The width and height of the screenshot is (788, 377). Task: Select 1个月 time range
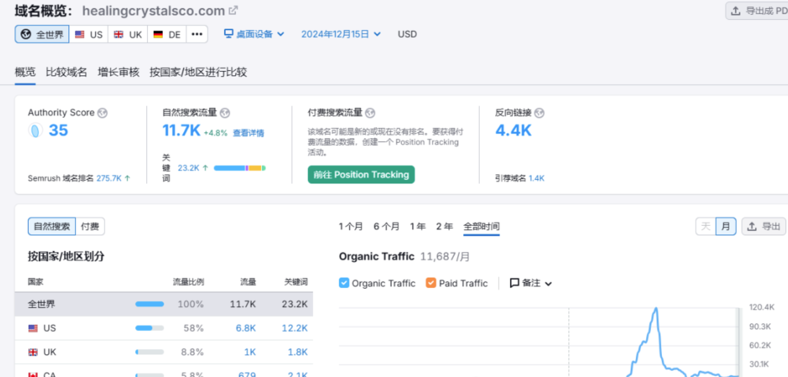pos(351,227)
